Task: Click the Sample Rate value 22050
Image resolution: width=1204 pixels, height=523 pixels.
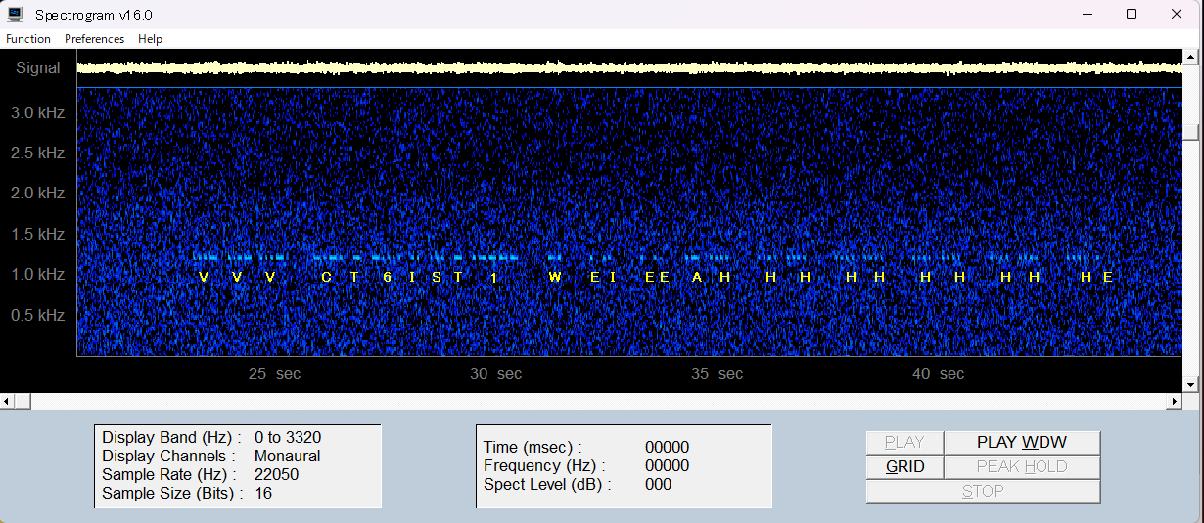Action: [276, 474]
